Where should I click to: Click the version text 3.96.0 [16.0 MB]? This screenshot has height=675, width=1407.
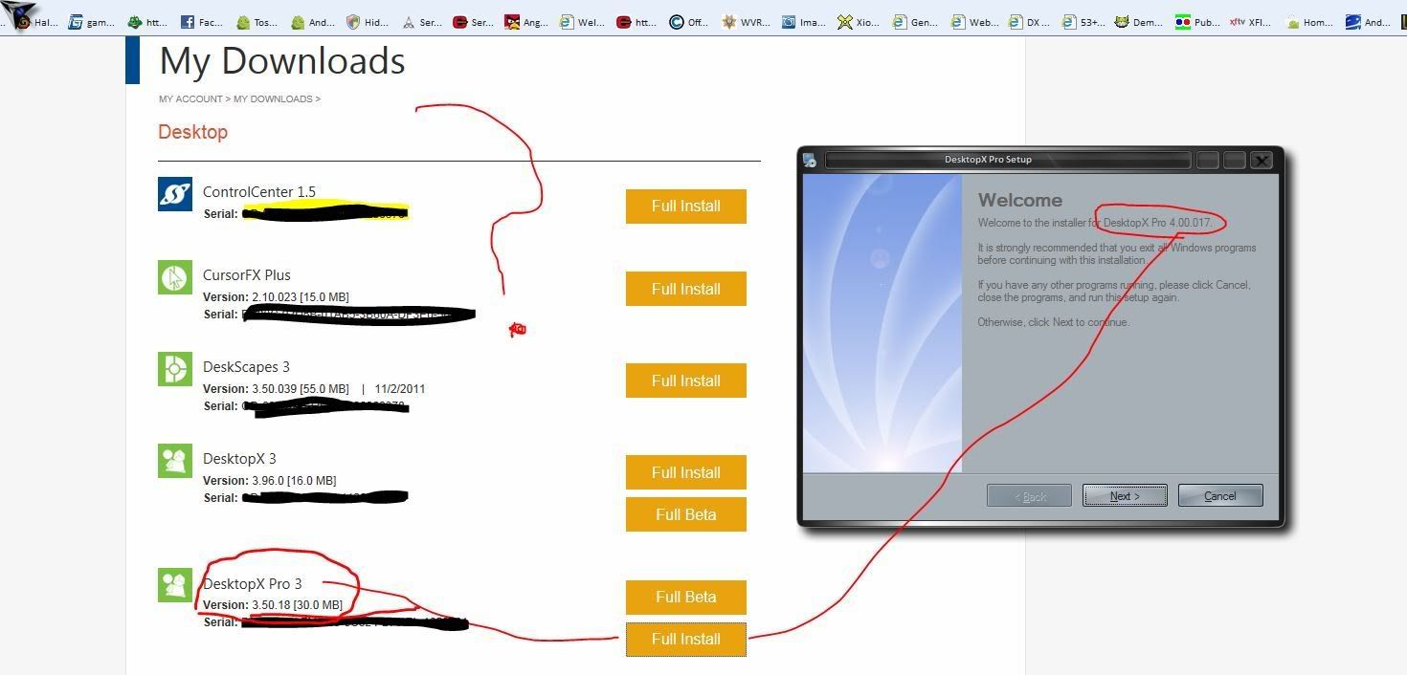point(294,481)
